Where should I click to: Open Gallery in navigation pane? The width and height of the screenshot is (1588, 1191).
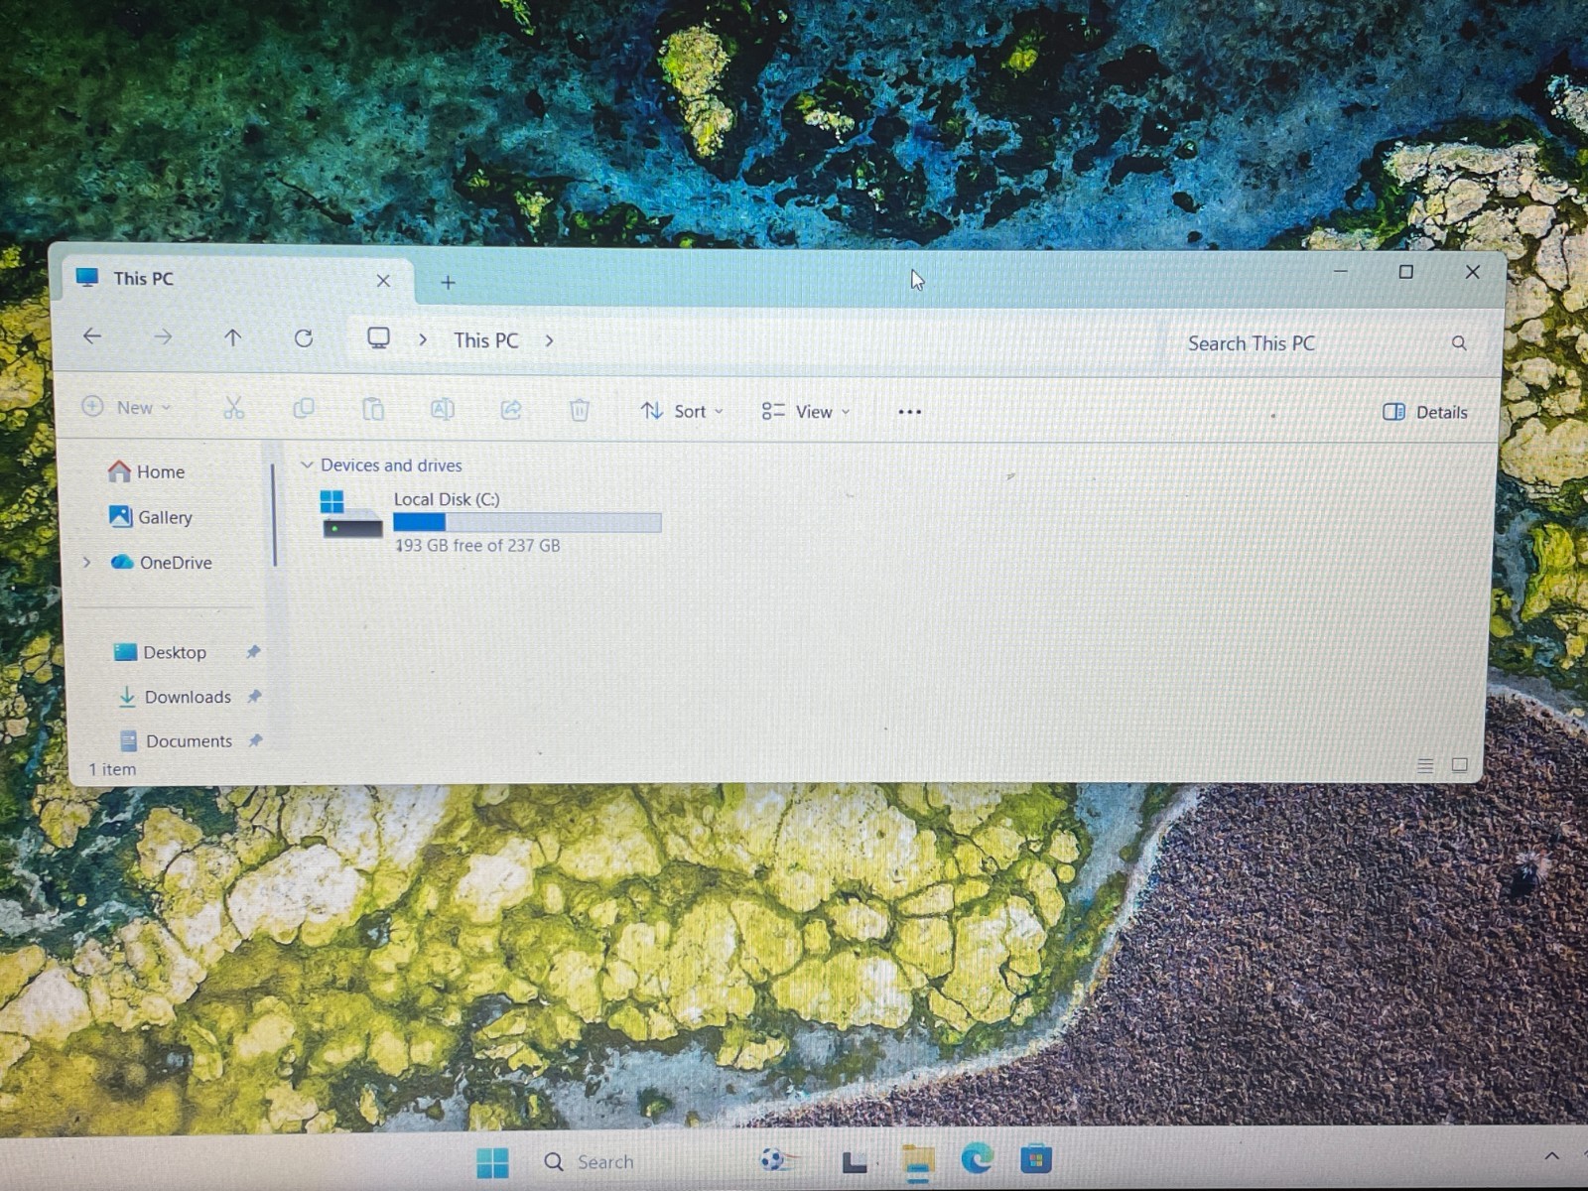point(151,516)
